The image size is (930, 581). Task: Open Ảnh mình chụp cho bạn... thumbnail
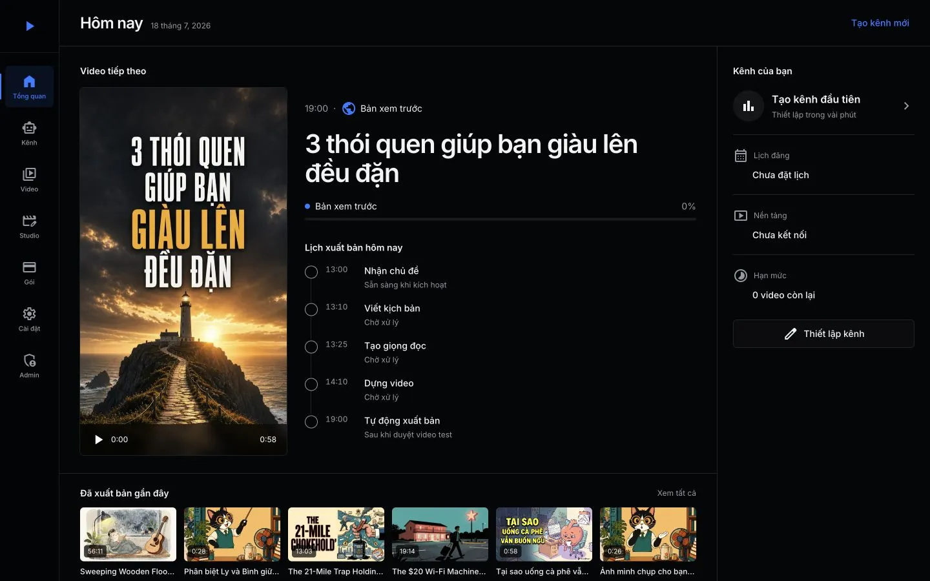tap(648, 534)
